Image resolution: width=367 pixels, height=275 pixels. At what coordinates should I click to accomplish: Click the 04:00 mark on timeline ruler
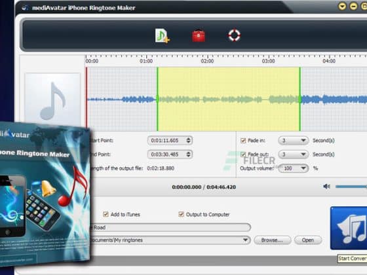pyautogui.click(x=329, y=61)
